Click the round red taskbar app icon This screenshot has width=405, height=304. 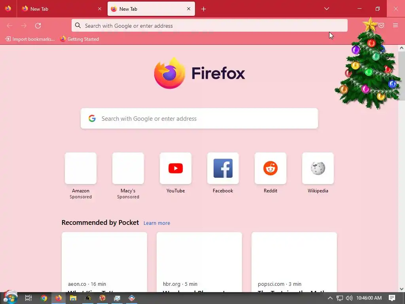[x=102, y=298]
